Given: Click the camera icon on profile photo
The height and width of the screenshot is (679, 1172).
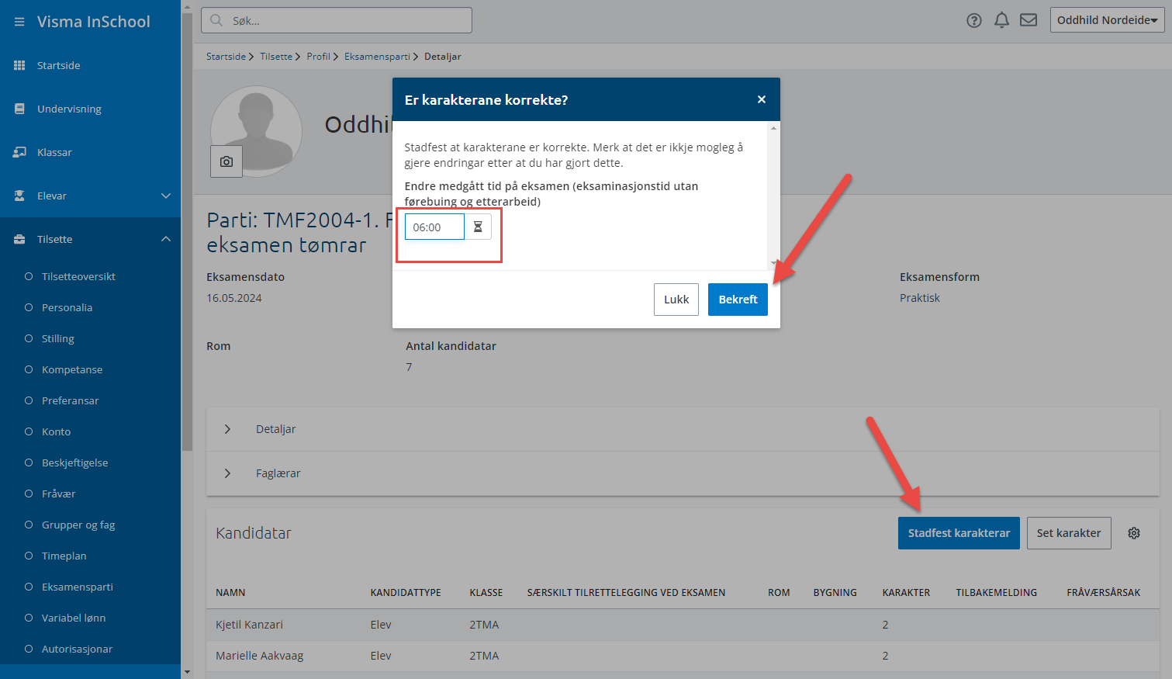Looking at the screenshot, I should (x=226, y=161).
